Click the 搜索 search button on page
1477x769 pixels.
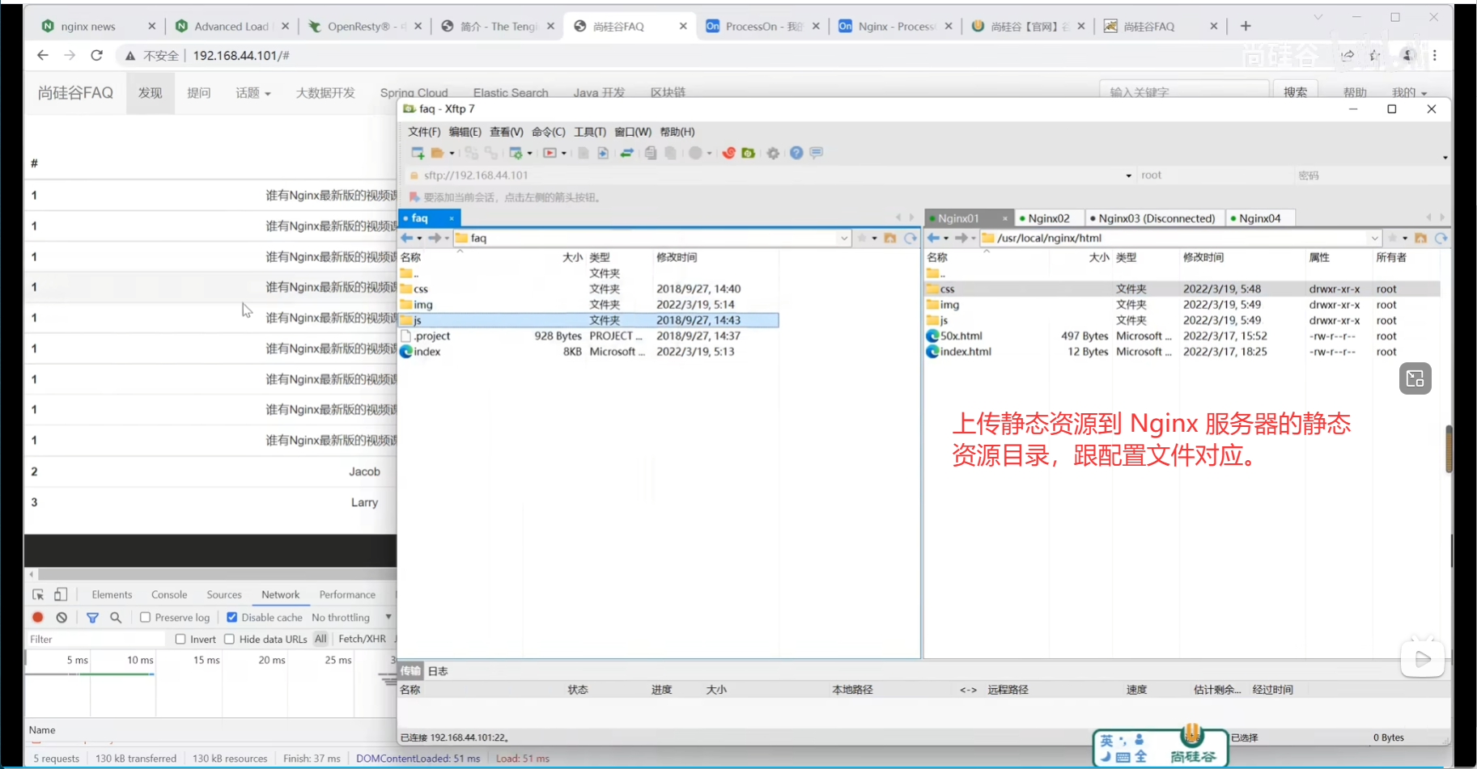pos(1296,91)
